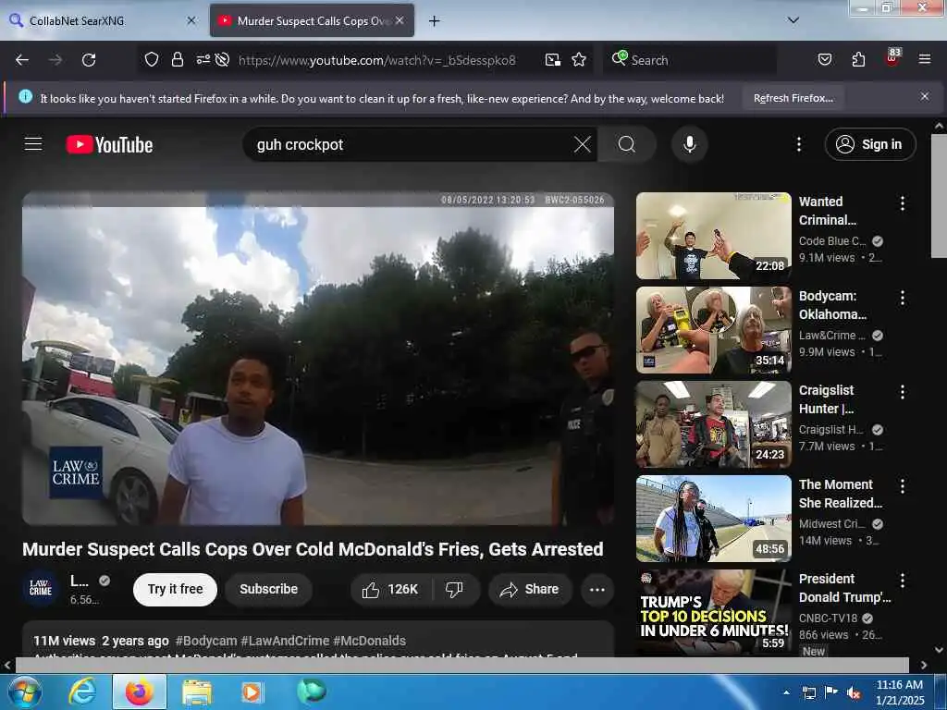Screen dimensions: 947x710
Task: Open more actions ellipsis beside Share
Action: (x=596, y=589)
